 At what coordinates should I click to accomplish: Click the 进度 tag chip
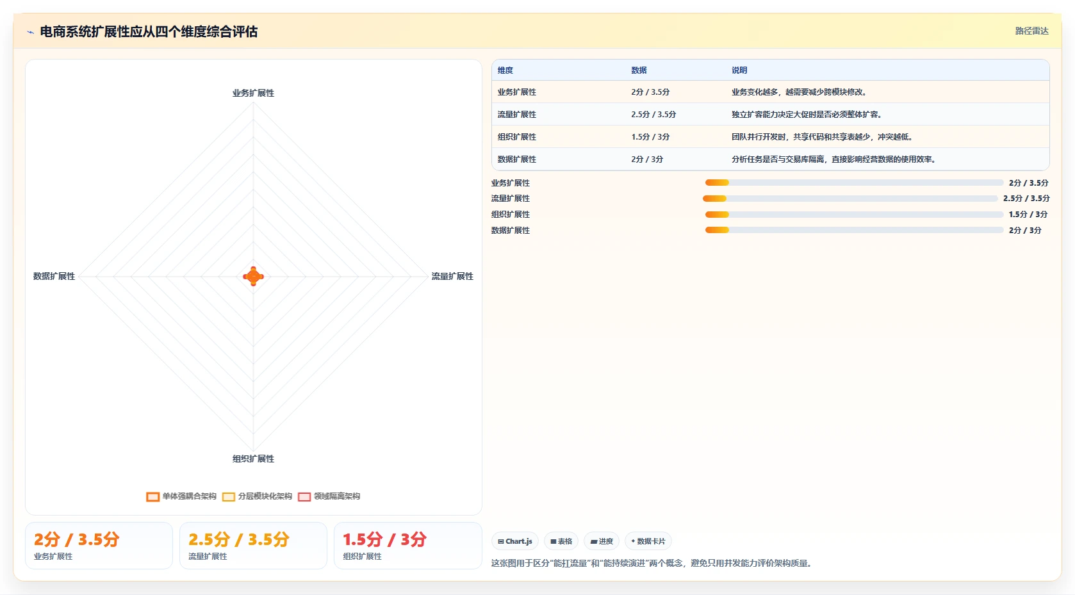602,541
